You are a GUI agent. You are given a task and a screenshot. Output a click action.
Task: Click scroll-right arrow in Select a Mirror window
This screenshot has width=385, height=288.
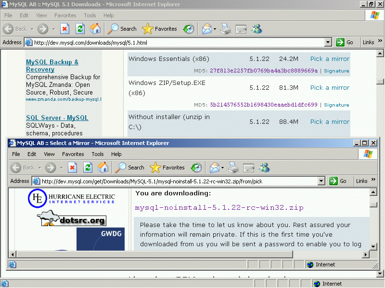pos(366,254)
